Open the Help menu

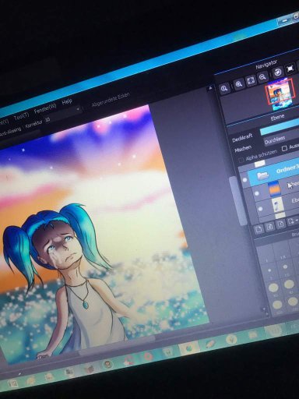(67, 102)
